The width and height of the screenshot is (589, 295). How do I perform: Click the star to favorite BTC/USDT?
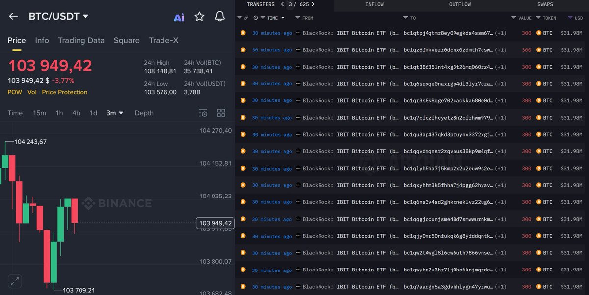199,16
